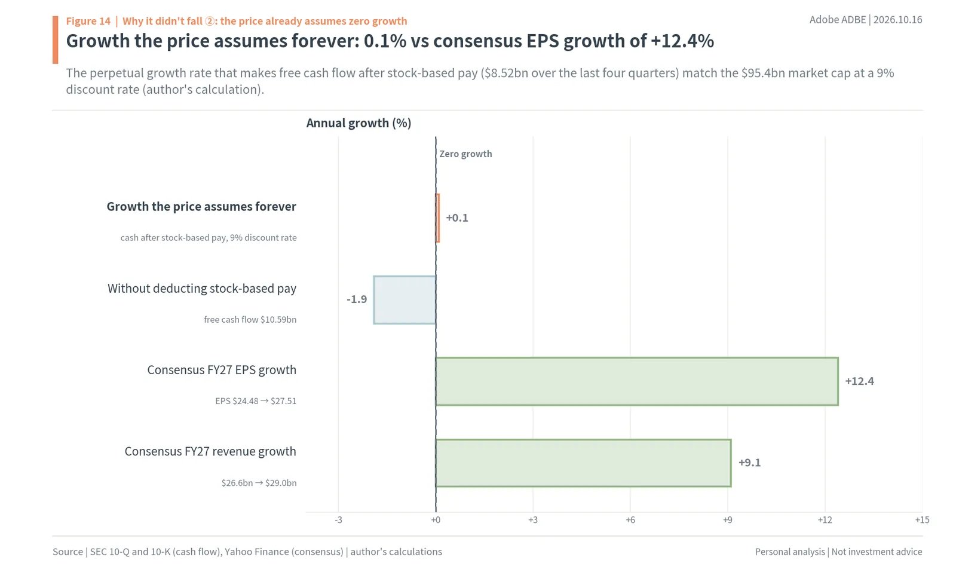The image size is (956, 569).
Task: Click the Source SEC 10-Q footer text
Action: click(x=247, y=552)
